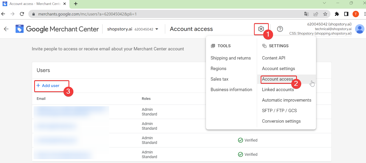The height and width of the screenshot is (163, 366).
Task: Open a new browser tab
Action: 75,4
